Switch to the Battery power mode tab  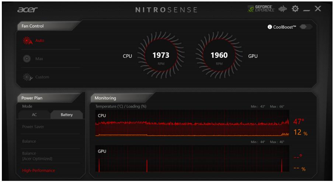[67, 115]
